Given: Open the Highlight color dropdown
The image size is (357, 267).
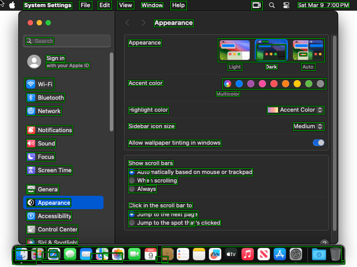Looking at the screenshot, I should tap(295, 110).
